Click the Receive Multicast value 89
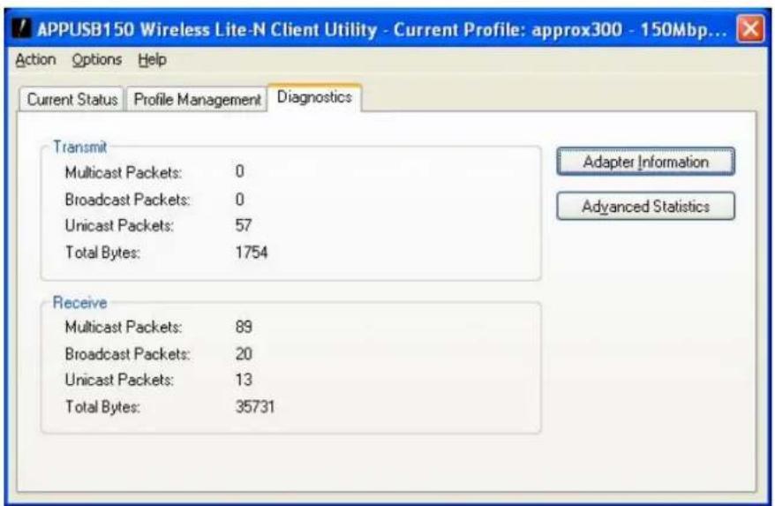775x506 pixels. pyautogui.click(x=244, y=327)
